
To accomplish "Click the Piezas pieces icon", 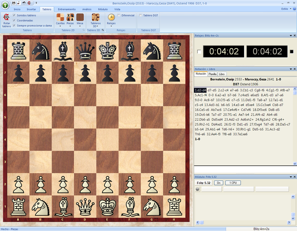I will point(70,17).
